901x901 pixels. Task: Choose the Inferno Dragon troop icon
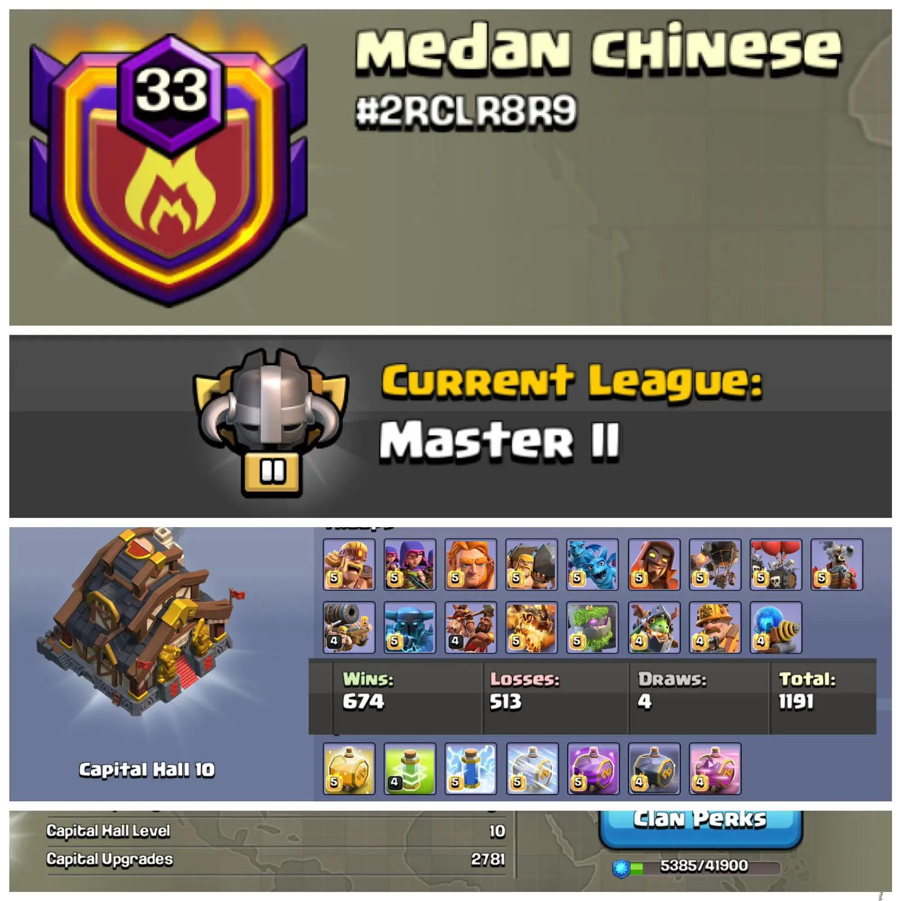(x=654, y=627)
